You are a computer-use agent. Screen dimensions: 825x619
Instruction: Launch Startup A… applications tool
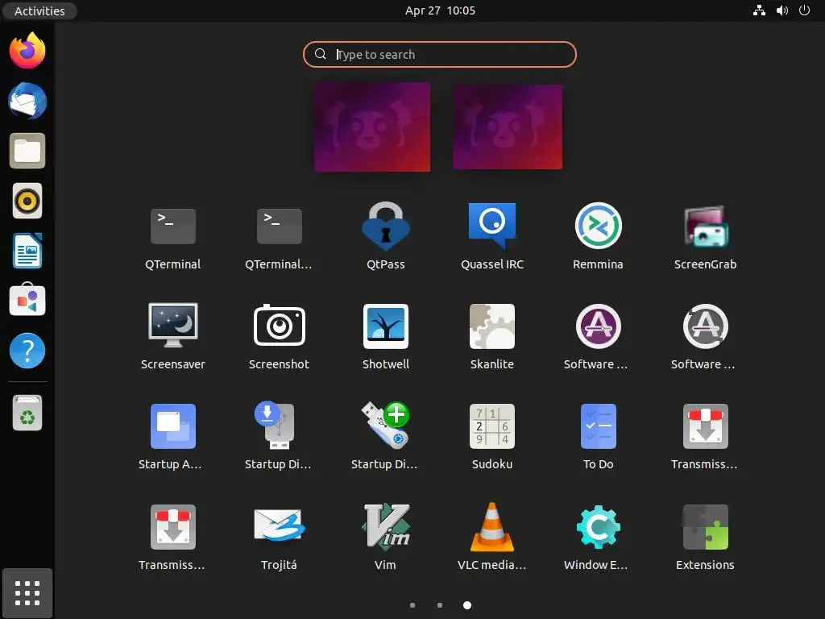coord(172,426)
